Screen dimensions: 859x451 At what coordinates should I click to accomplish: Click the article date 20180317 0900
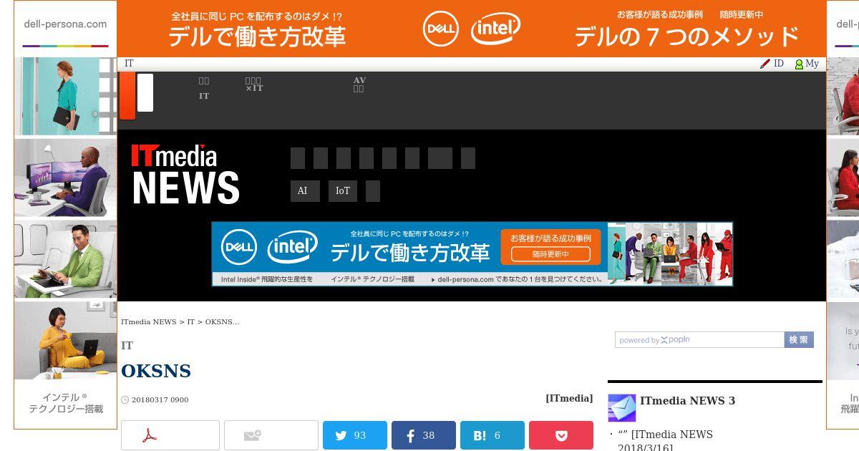[160, 399]
